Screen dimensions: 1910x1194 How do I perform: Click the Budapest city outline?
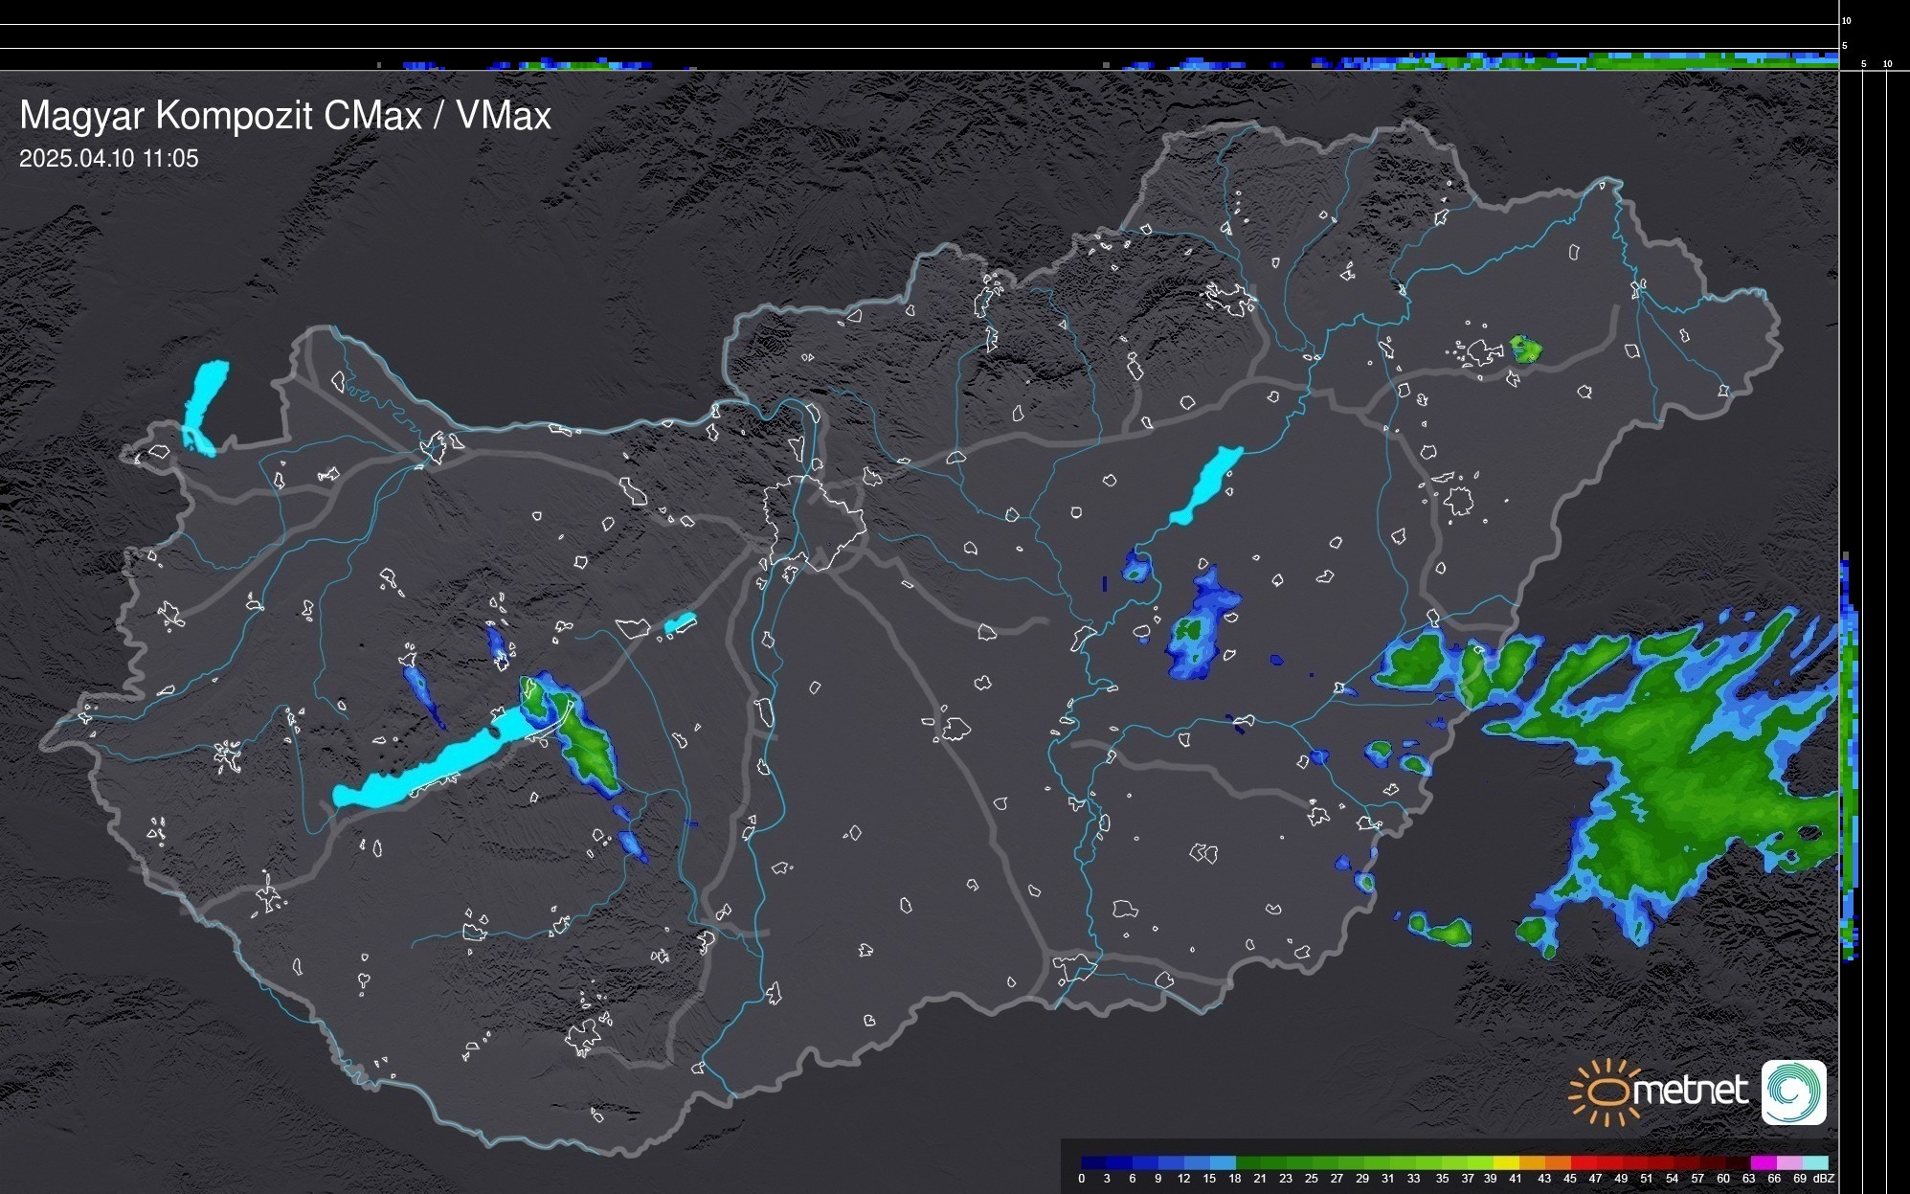814,522
